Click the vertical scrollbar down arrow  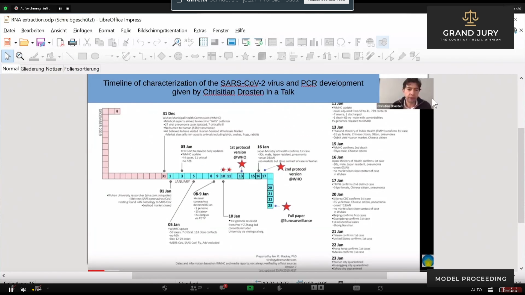(x=521, y=269)
